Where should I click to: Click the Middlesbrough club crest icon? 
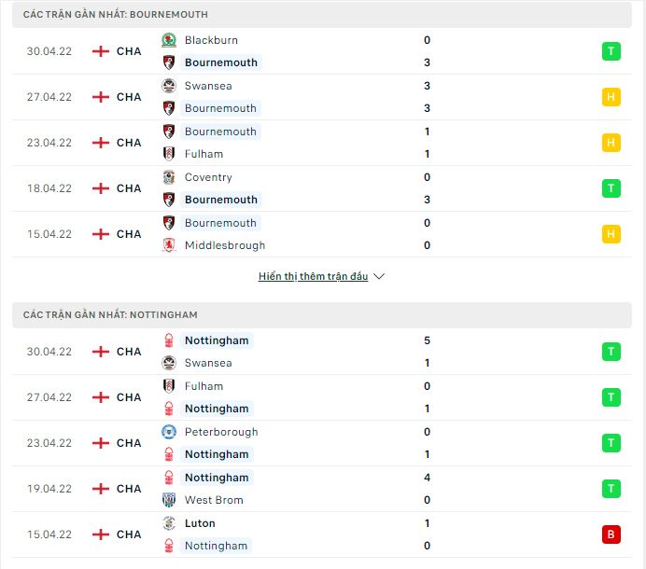169,245
